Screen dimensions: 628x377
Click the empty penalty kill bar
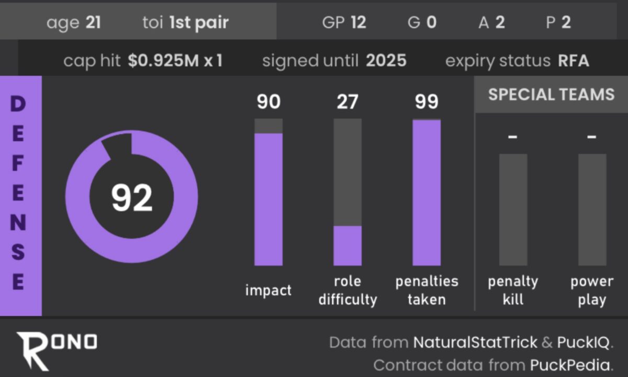pos(513,209)
